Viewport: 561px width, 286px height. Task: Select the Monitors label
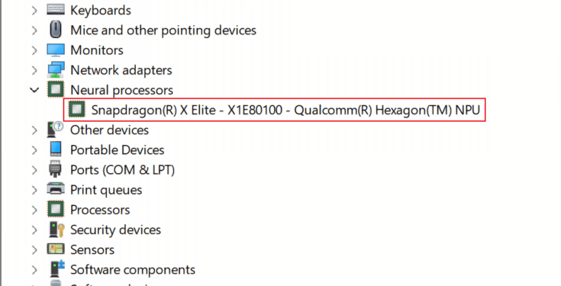(x=96, y=50)
